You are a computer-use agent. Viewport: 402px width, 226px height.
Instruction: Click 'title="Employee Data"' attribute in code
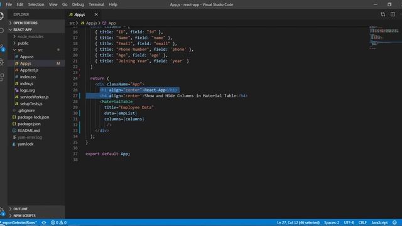(129, 107)
